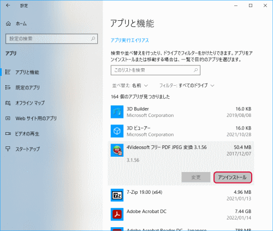This screenshot has height=231, width=273.
Task: Close the Settings window
Action: (265, 5)
